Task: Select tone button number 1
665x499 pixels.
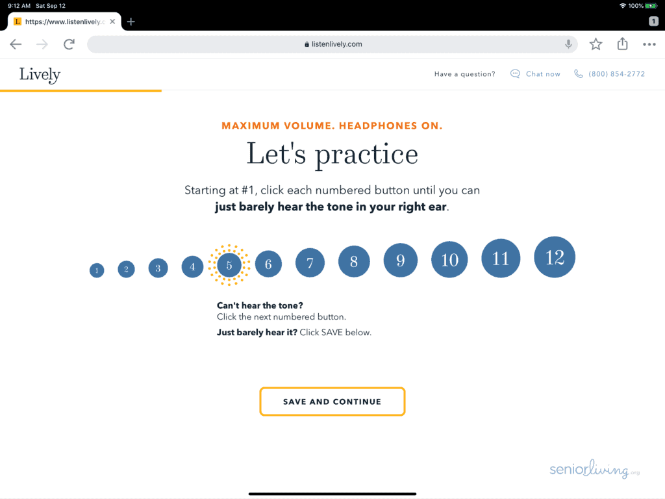Action: pos(97,270)
